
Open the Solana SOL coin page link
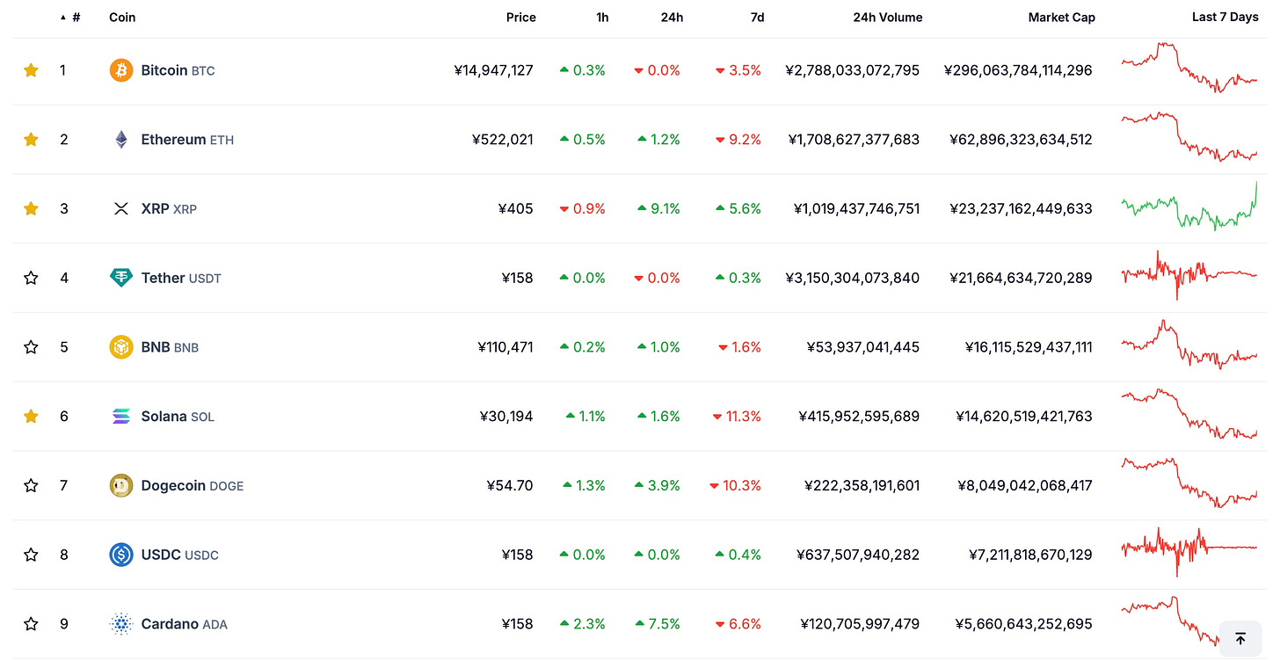(x=178, y=417)
